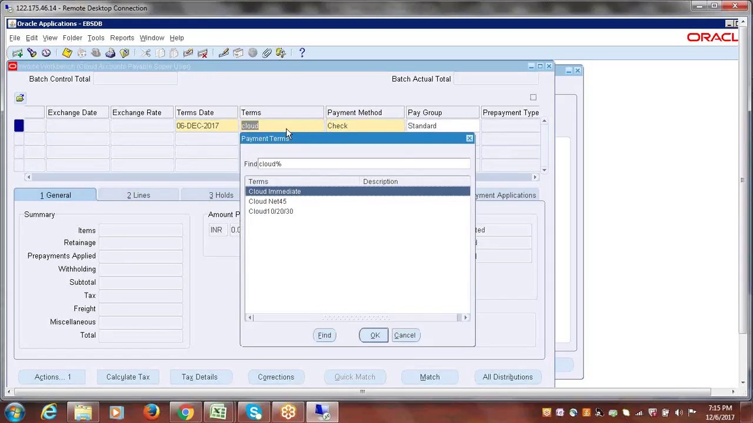Select Cloud Immediate in the terms list
This screenshot has width=753, height=423.
click(x=358, y=192)
